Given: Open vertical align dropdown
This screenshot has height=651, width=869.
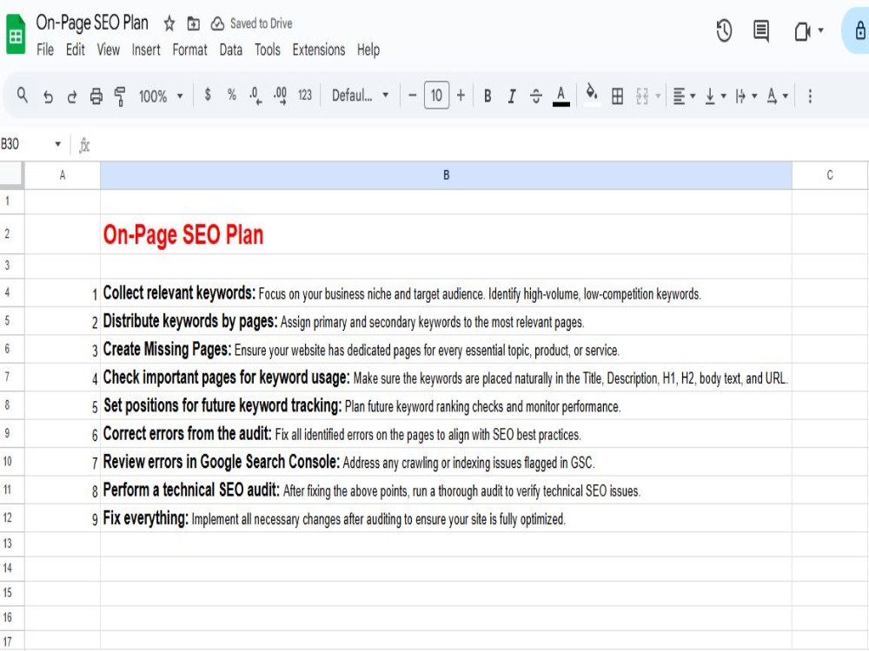Looking at the screenshot, I should tap(715, 96).
